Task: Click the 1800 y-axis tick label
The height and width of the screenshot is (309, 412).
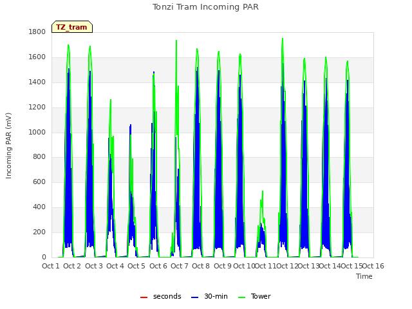Action: (37, 32)
